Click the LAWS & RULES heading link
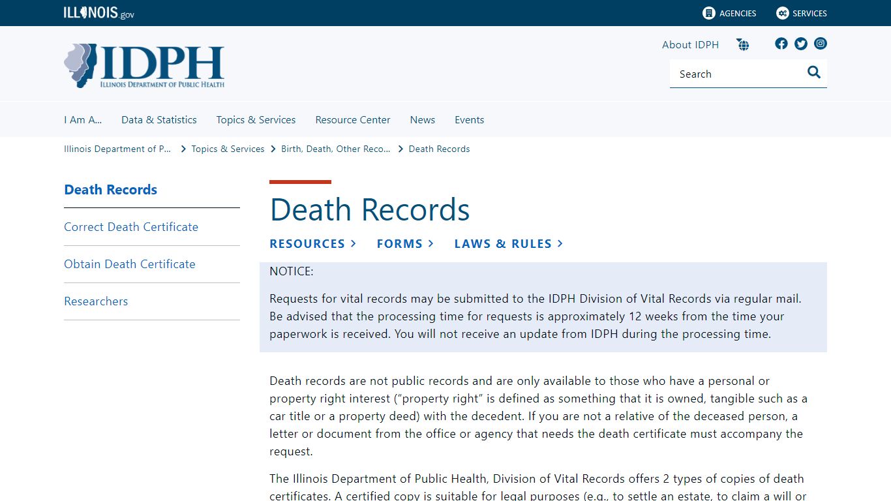This screenshot has width=891, height=501. pyautogui.click(x=503, y=243)
